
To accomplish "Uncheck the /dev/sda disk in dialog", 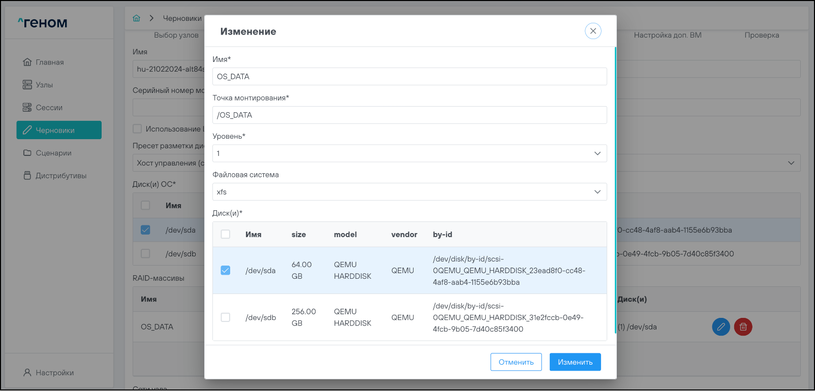I will 226,271.
